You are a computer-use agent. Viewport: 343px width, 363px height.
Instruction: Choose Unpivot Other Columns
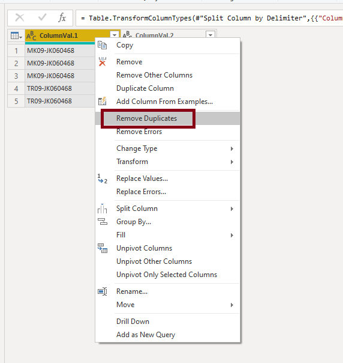pos(168,261)
